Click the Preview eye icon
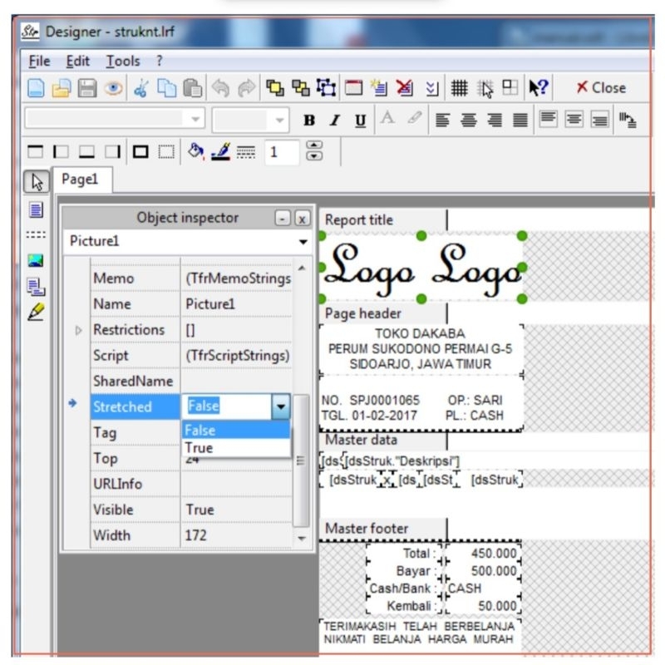 pyautogui.click(x=111, y=88)
